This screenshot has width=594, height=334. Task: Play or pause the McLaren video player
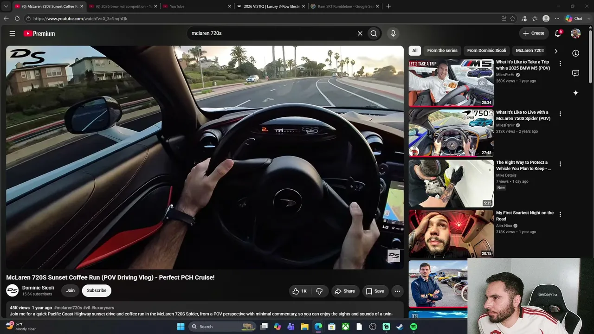205,157
